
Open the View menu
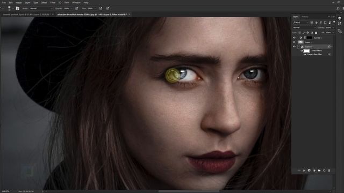coord(67,3)
